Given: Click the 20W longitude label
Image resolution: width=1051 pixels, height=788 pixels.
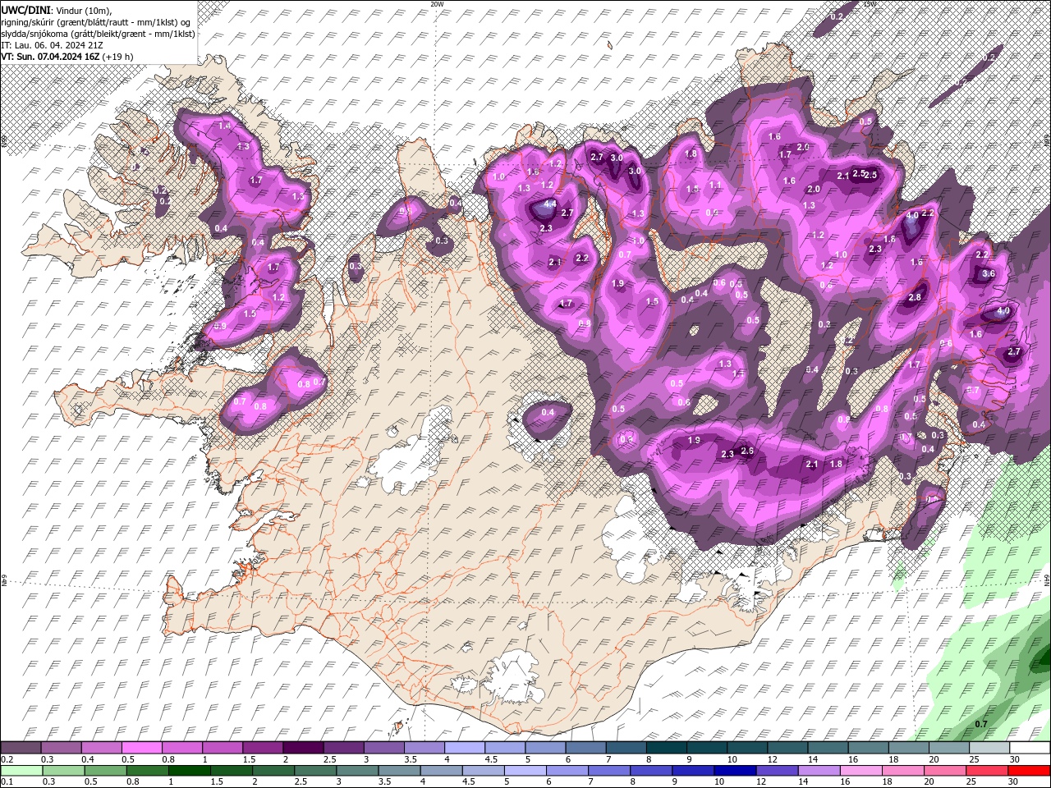Looking at the screenshot, I should 436,4.
